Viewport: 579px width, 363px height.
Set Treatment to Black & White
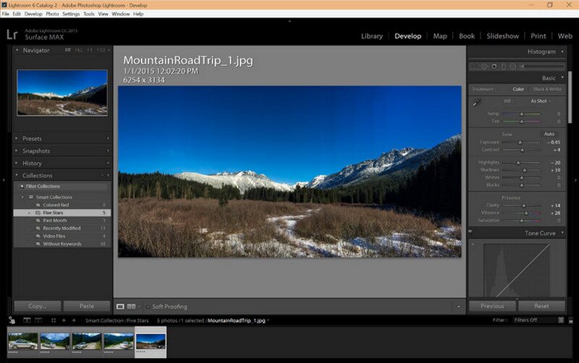click(547, 89)
